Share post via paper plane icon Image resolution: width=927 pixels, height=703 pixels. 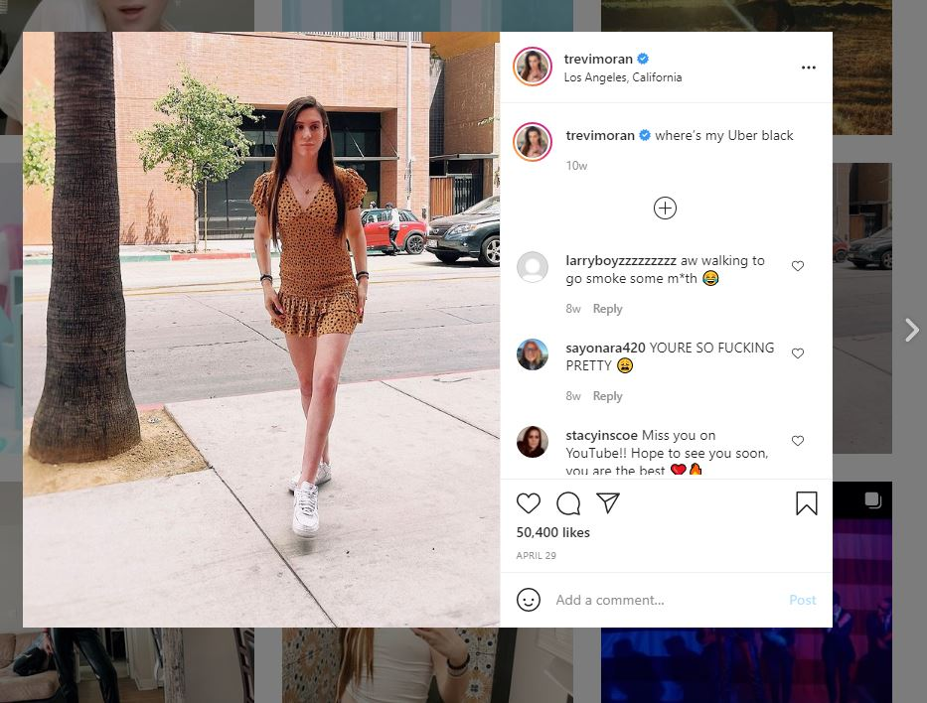[608, 502]
